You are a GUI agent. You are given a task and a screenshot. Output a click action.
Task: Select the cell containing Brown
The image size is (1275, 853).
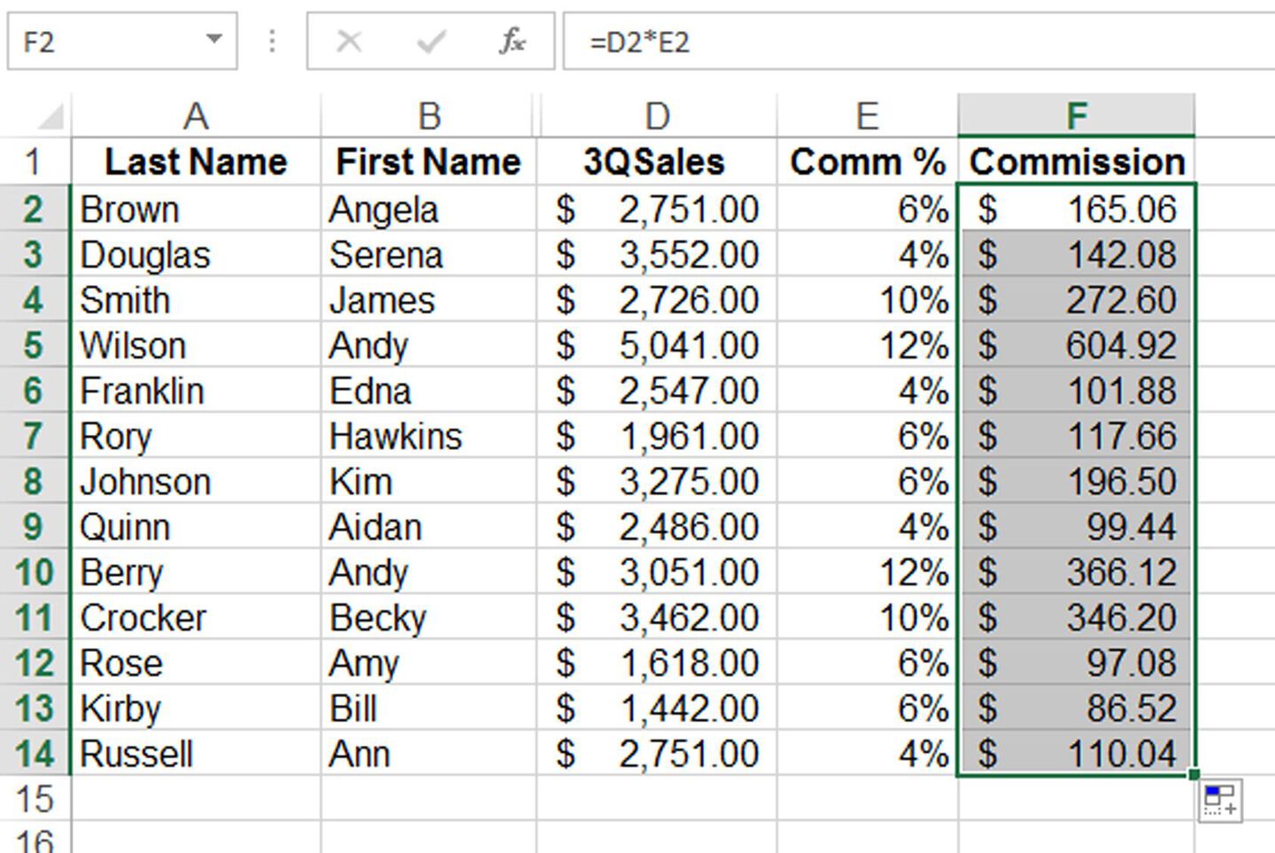pyautogui.click(x=195, y=209)
